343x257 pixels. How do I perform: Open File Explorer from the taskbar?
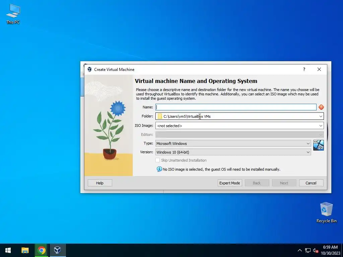tap(25, 250)
